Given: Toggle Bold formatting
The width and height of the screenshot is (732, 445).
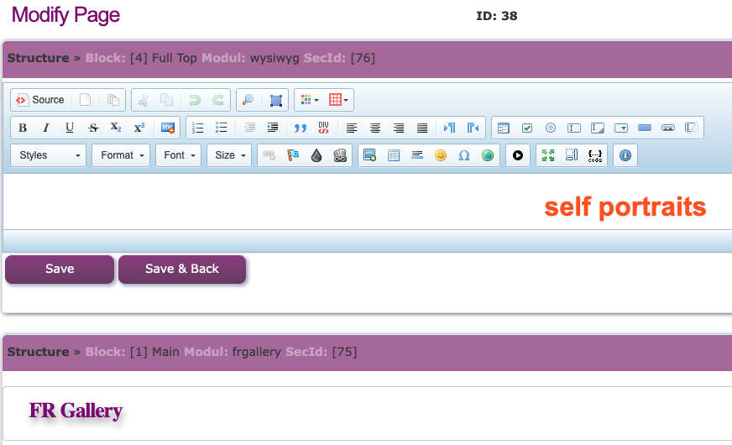Looking at the screenshot, I should point(23,128).
